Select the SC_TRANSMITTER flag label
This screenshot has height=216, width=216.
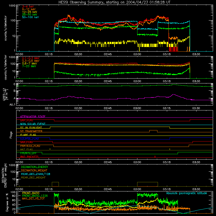coord(31,131)
